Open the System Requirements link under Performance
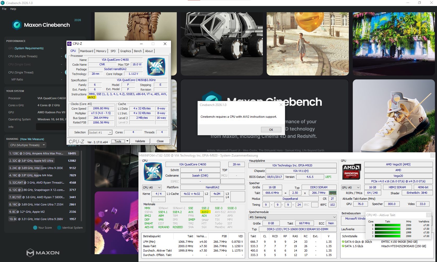The width and height of the screenshot is (437, 262). click(29, 48)
